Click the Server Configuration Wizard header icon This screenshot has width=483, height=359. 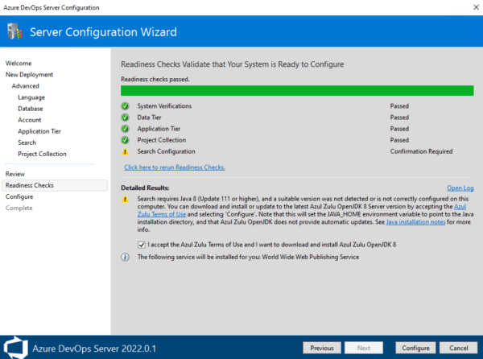14,31
